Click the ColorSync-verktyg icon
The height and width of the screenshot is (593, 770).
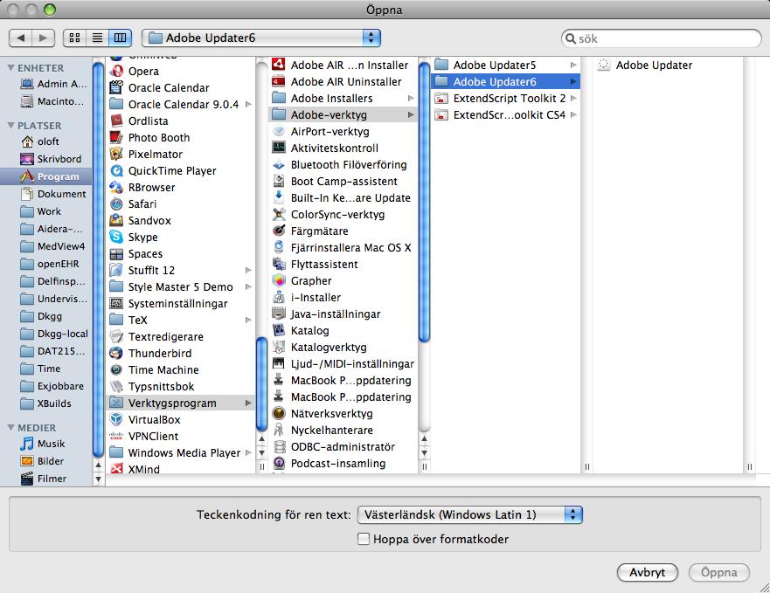(x=279, y=215)
